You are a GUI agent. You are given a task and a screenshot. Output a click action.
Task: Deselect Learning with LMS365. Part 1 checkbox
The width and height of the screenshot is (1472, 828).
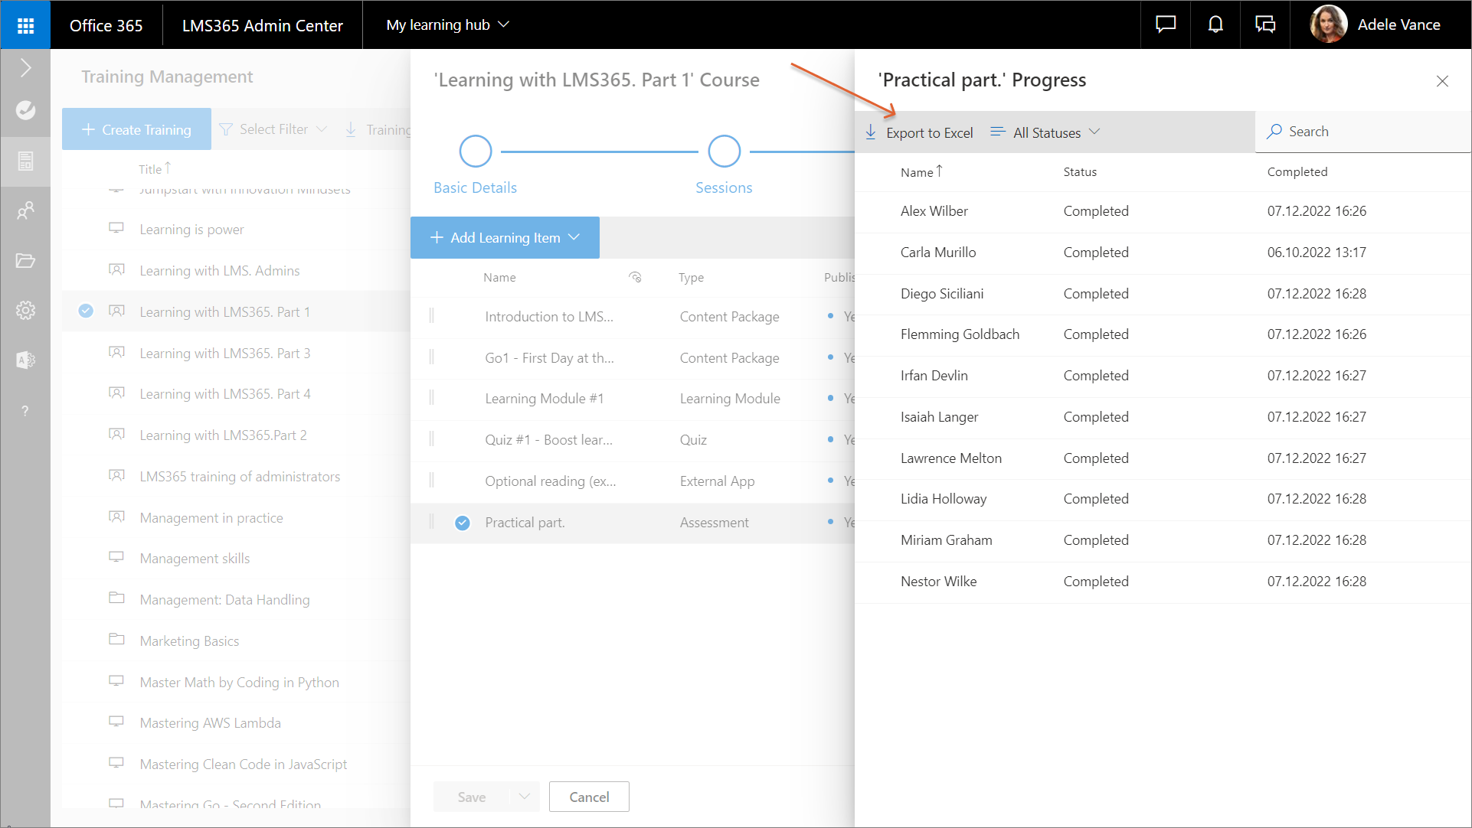[x=87, y=311]
